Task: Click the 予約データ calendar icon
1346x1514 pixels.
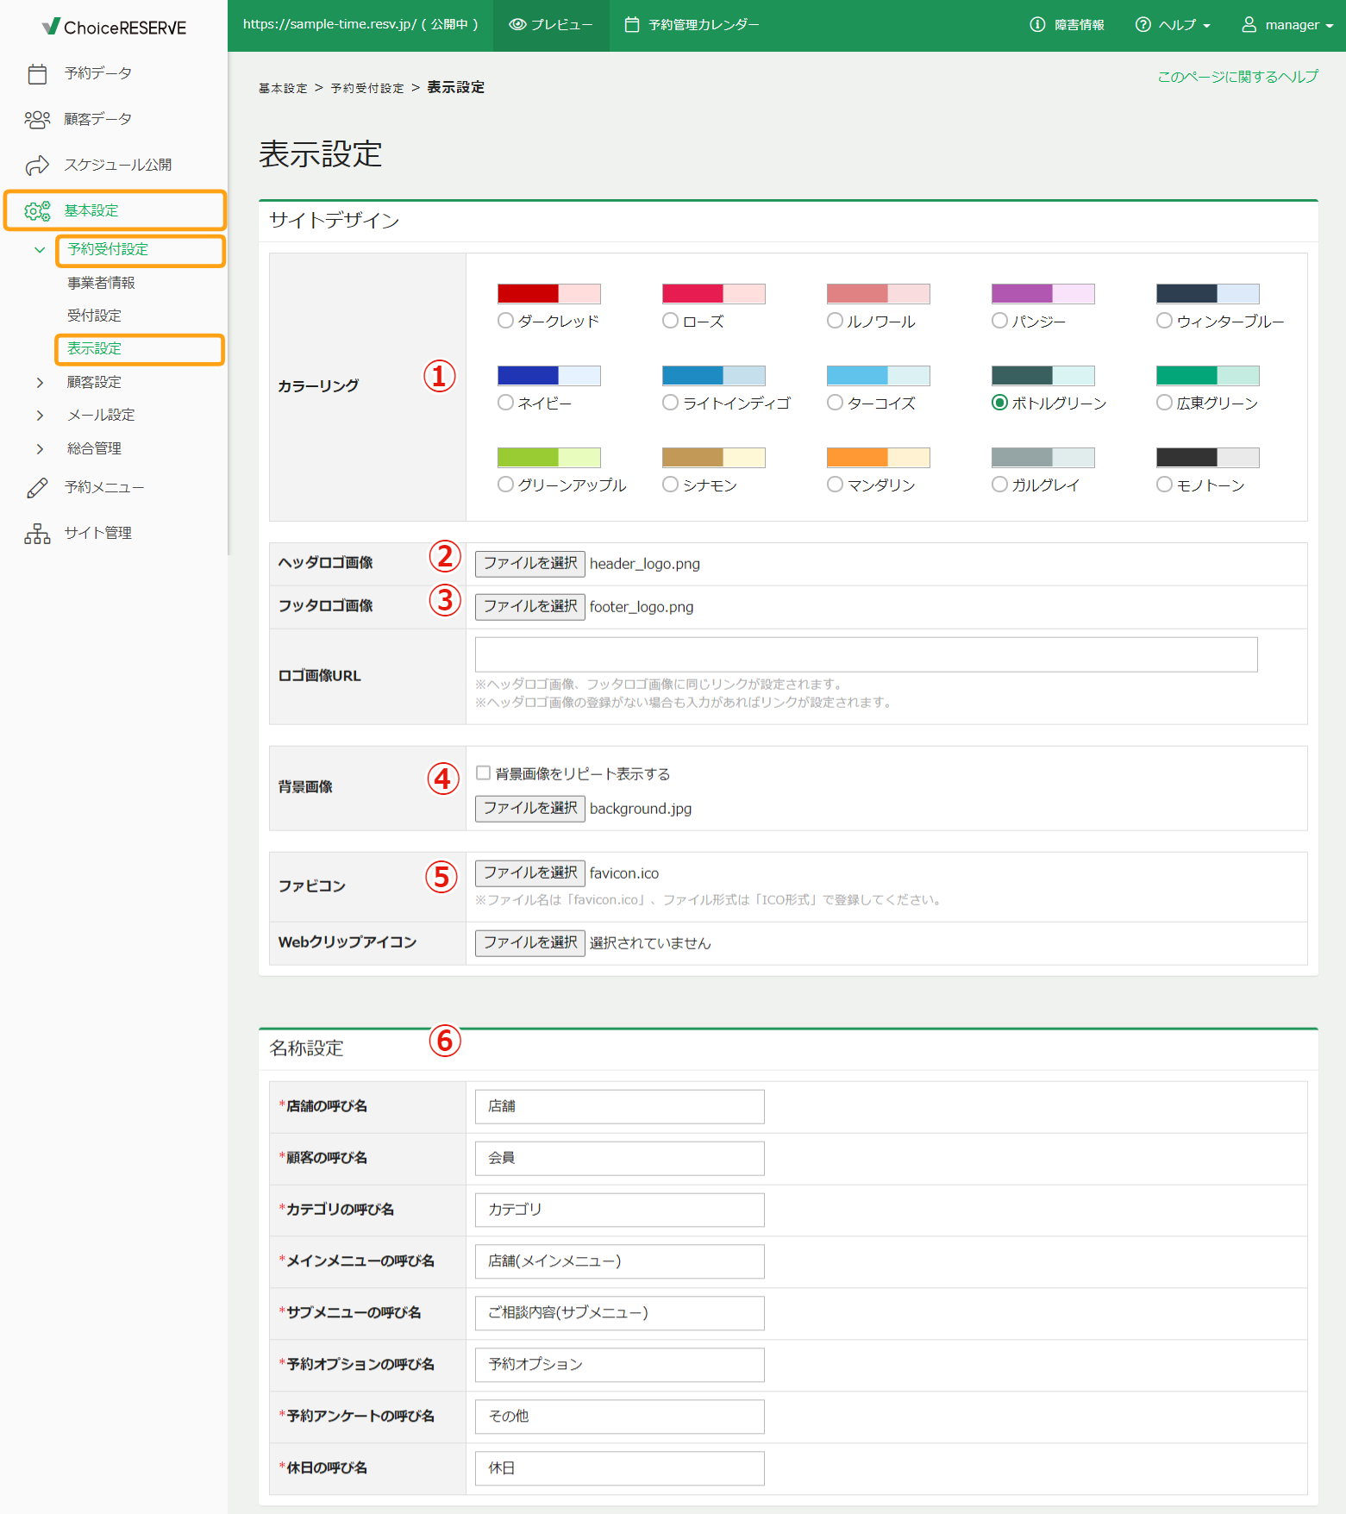Action: [37, 74]
